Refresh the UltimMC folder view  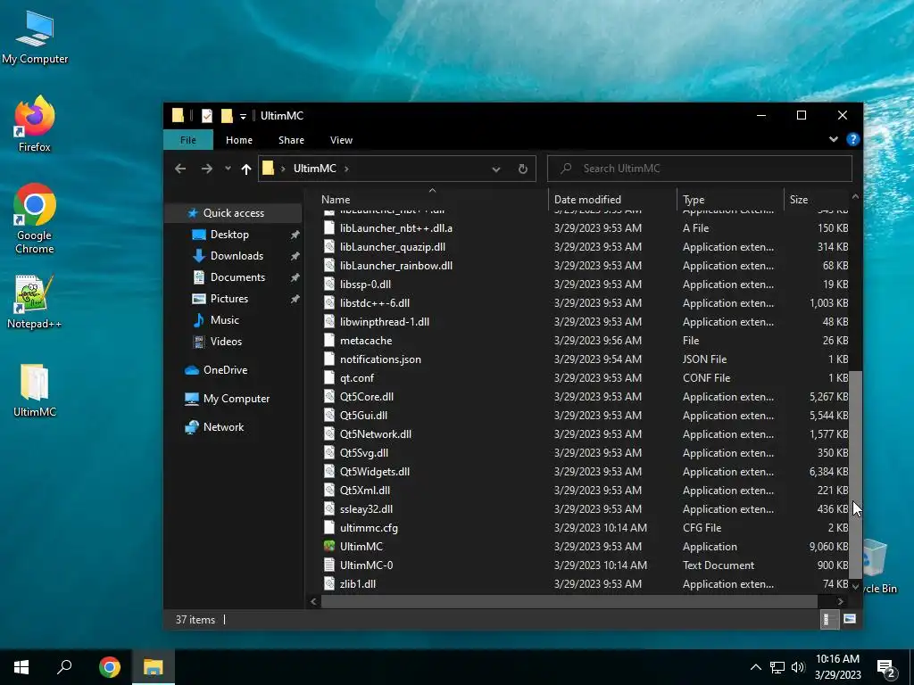pyautogui.click(x=523, y=169)
